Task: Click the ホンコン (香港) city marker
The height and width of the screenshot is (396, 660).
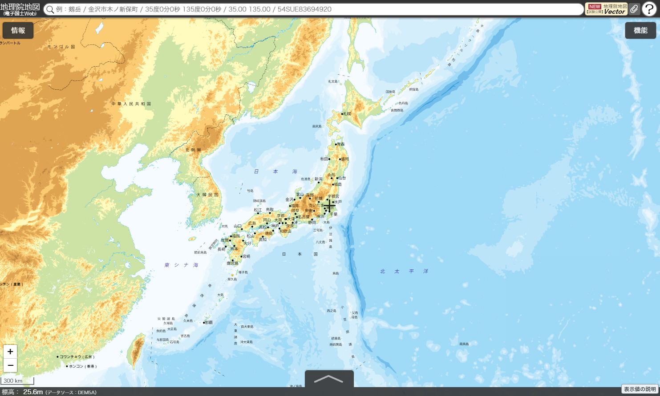Action: coord(67,366)
